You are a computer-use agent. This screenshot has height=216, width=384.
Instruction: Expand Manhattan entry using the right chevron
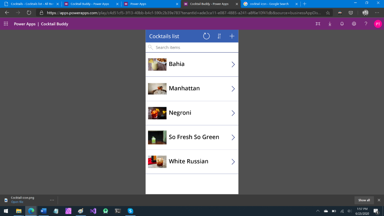[233, 89]
